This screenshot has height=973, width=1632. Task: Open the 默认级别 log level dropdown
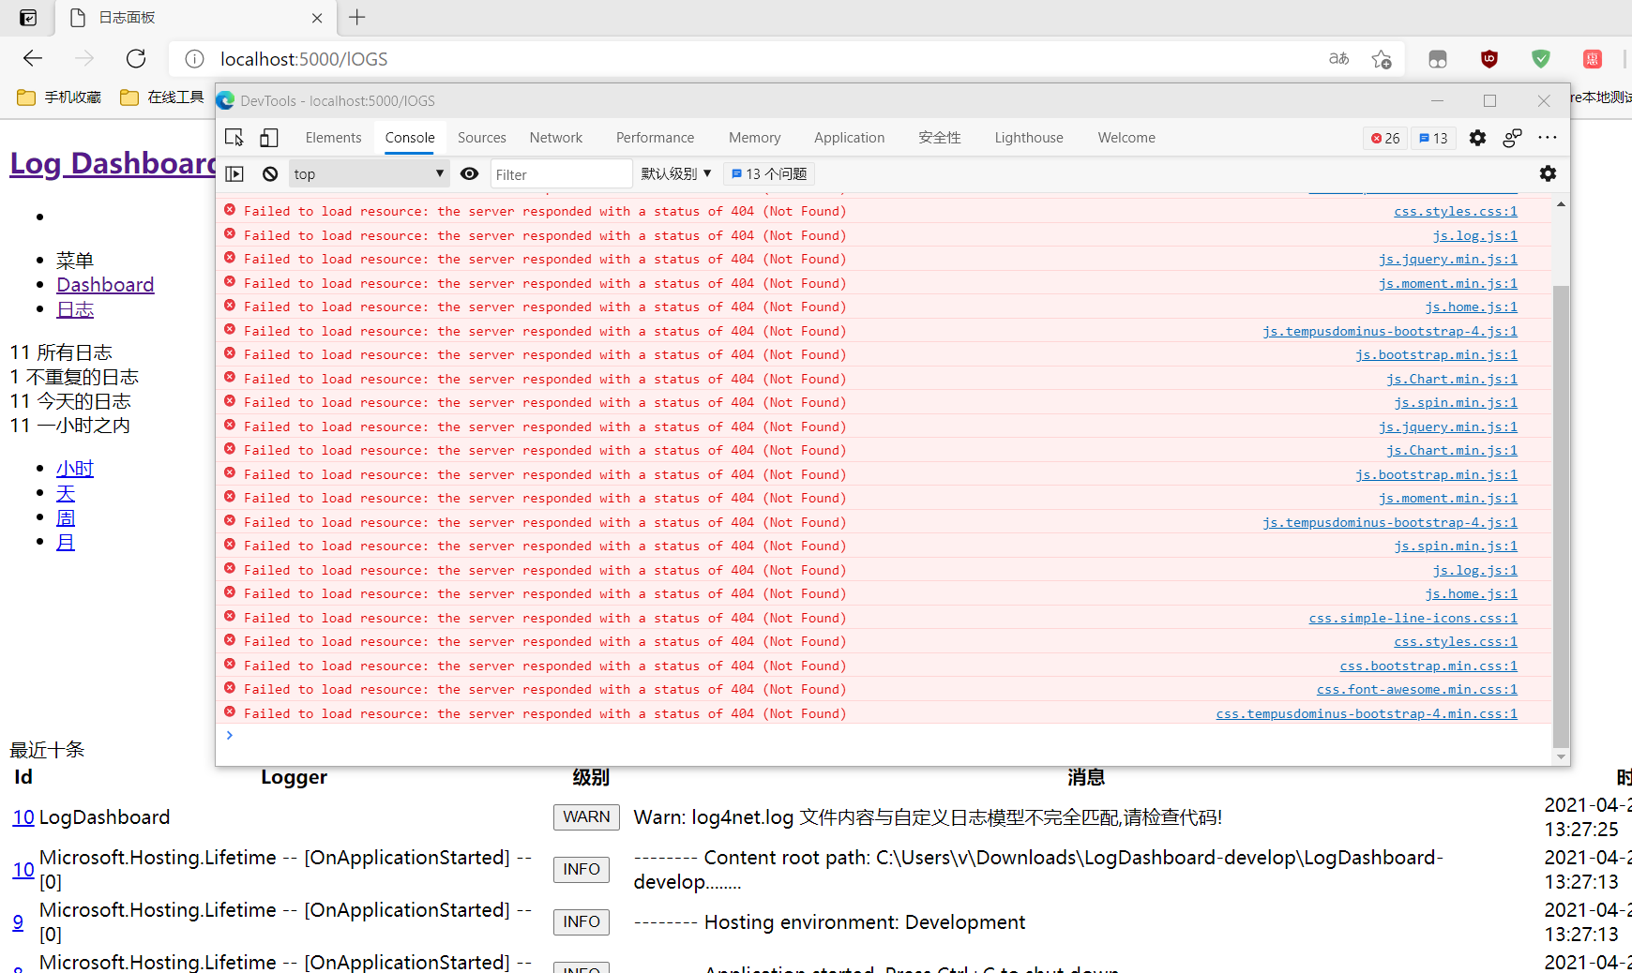click(676, 173)
